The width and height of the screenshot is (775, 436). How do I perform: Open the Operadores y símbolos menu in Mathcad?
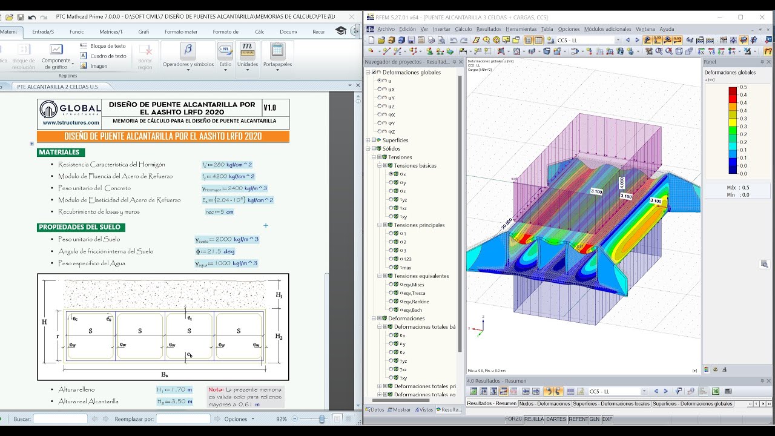click(x=188, y=56)
